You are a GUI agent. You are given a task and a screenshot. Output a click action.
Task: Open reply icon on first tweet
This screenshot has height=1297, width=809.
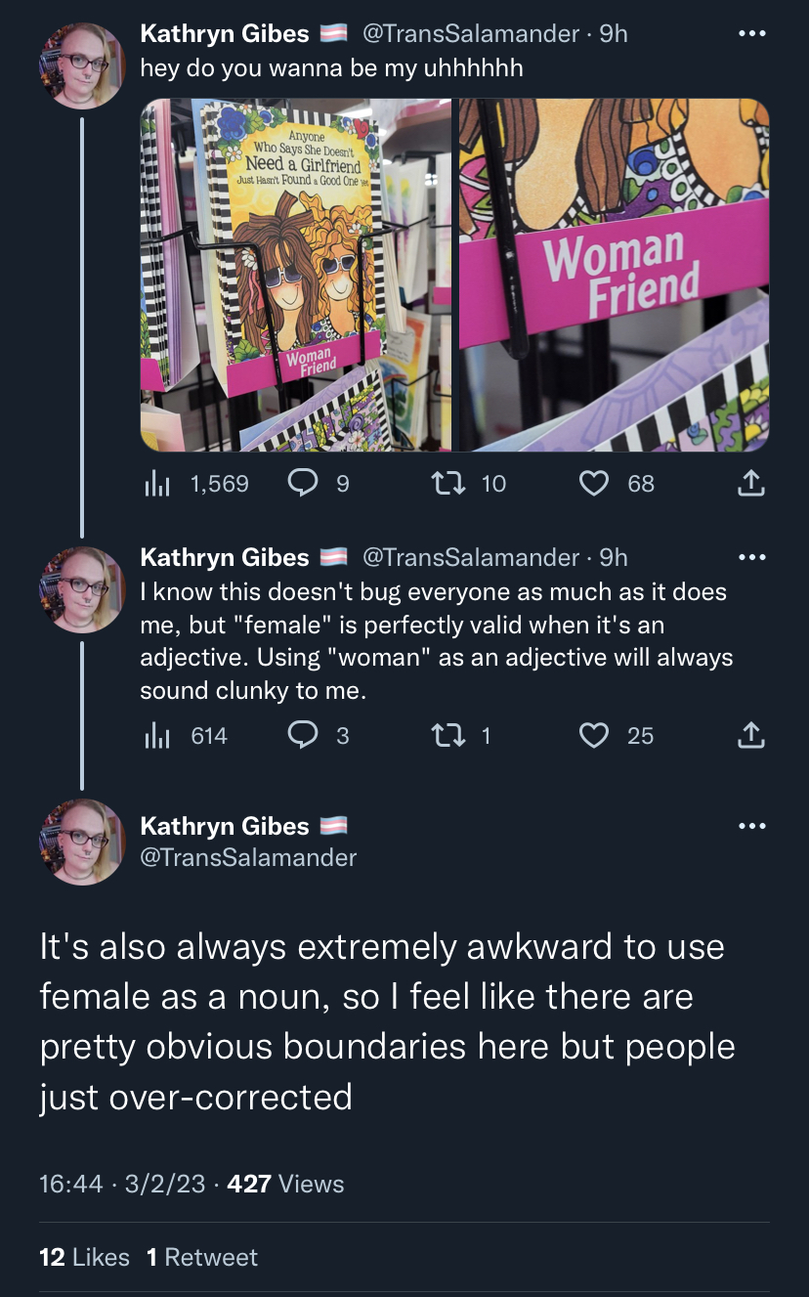(x=301, y=483)
